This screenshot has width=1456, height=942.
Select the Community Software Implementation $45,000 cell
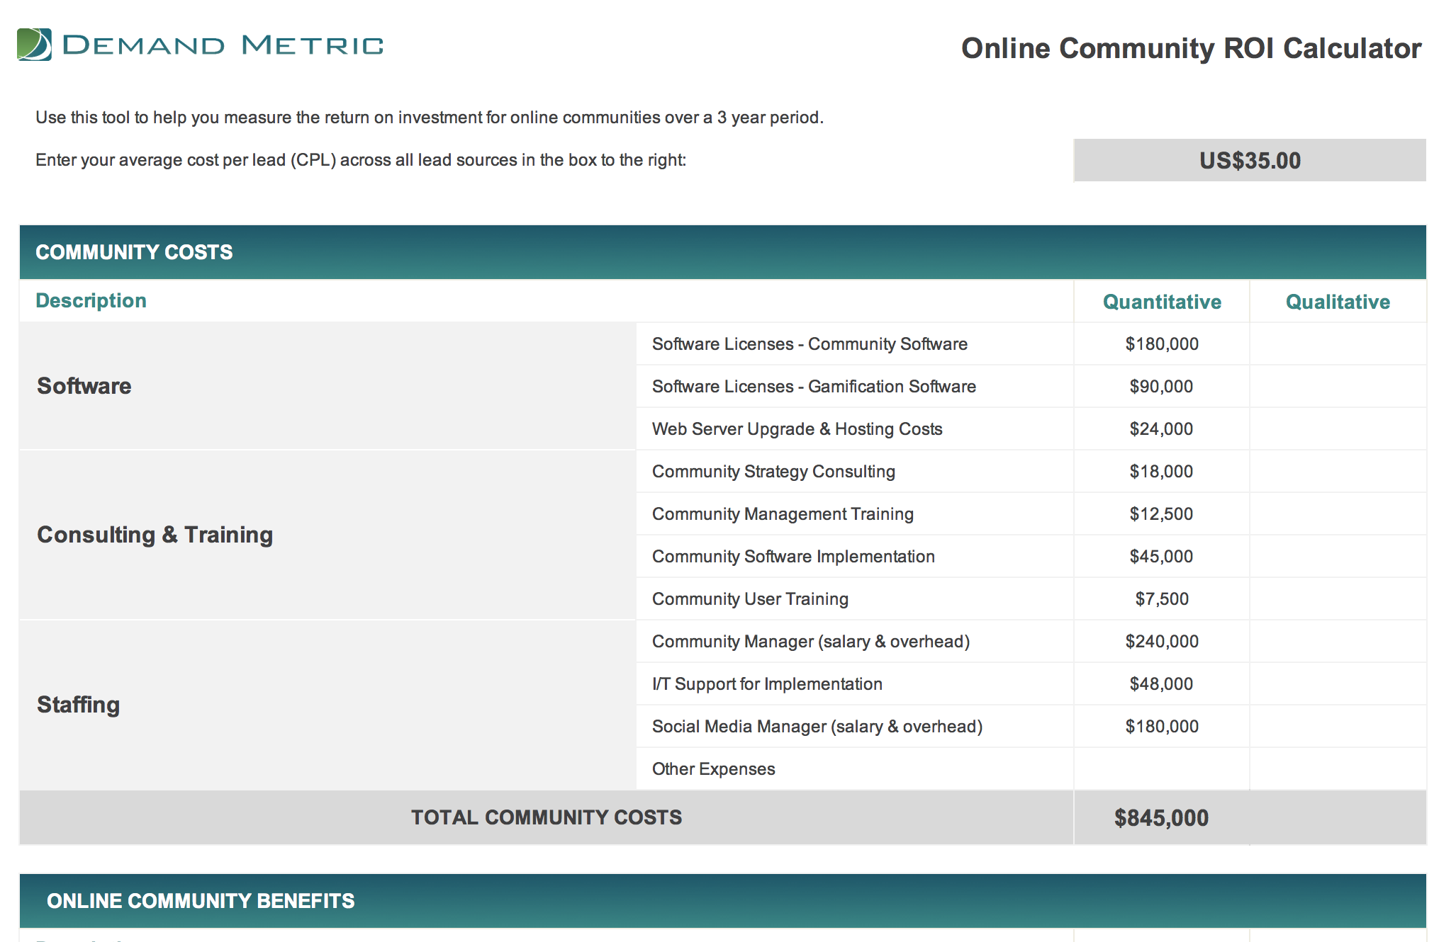(1161, 557)
